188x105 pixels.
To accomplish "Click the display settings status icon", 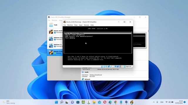I will (115, 66).
